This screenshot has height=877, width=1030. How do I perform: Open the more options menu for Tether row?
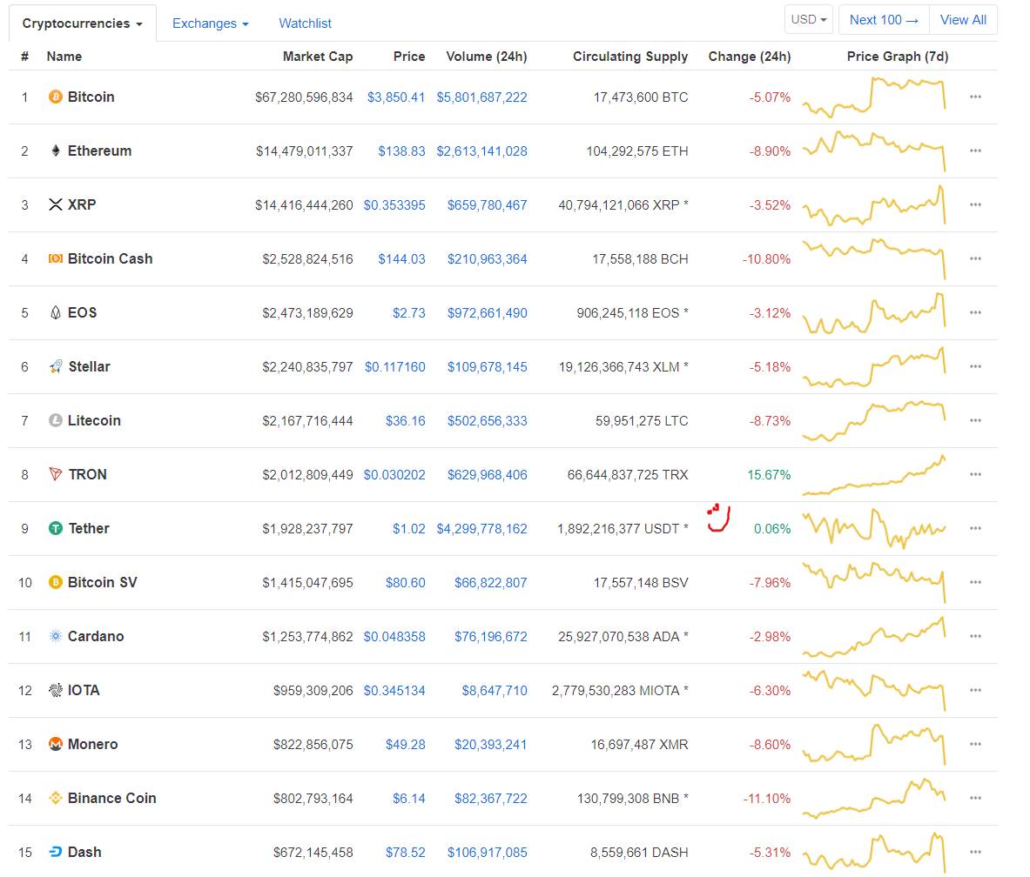click(x=975, y=528)
